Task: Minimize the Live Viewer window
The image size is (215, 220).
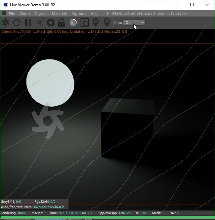Action: click(x=177, y=5)
